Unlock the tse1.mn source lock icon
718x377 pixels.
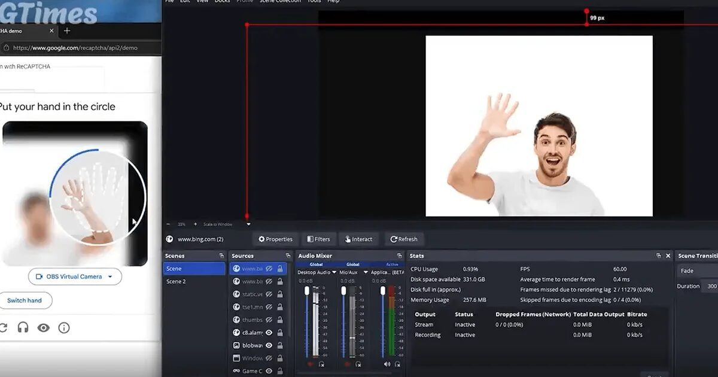pos(280,307)
